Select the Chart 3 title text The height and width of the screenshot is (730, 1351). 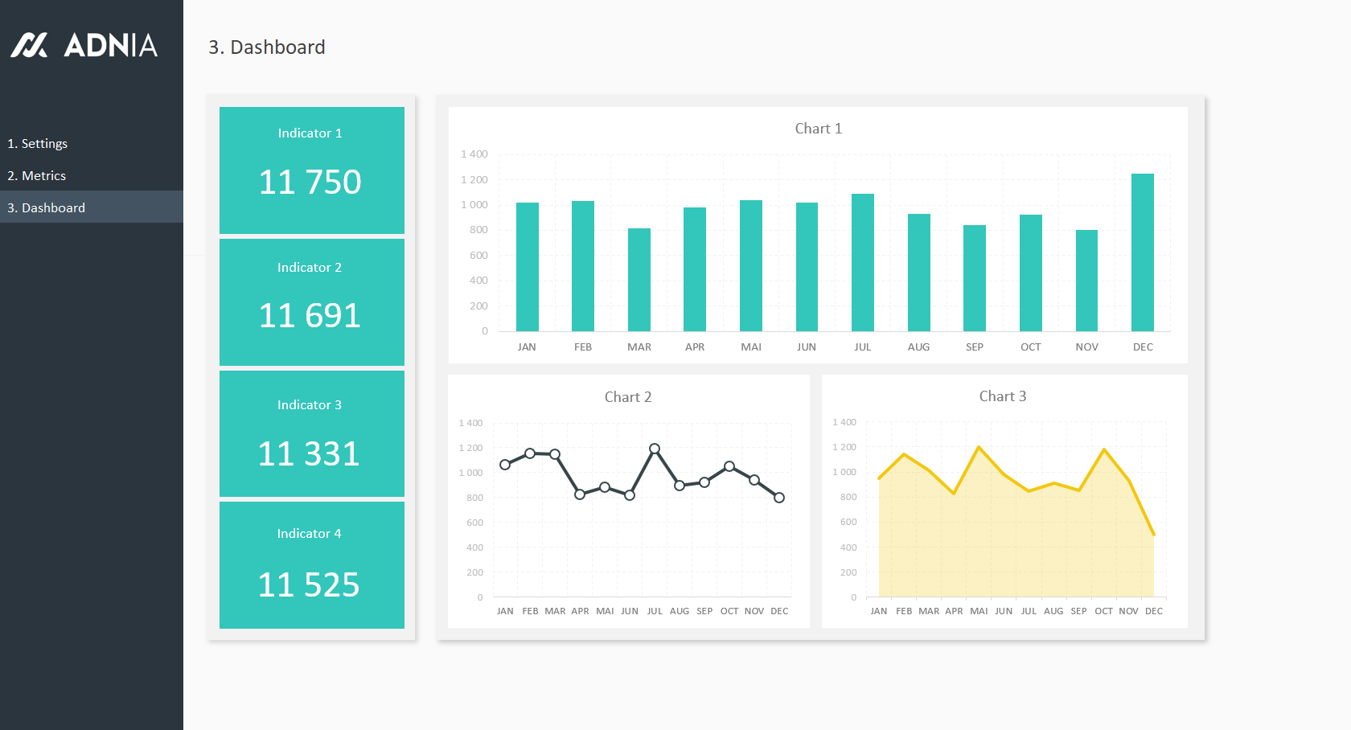point(1002,396)
